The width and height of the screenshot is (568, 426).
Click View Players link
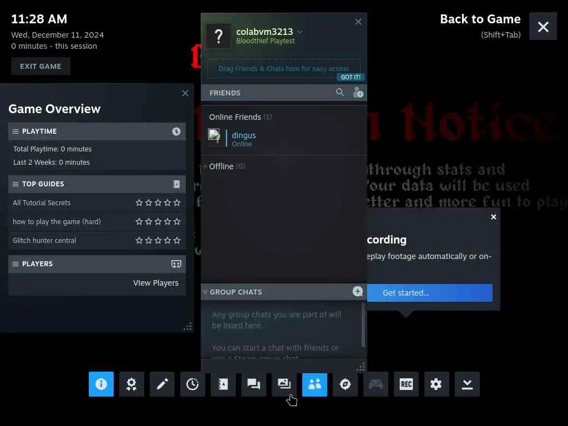click(156, 283)
